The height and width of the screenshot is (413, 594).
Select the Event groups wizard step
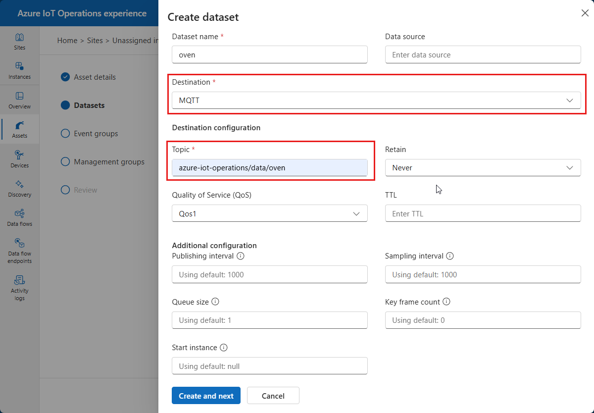[x=96, y=134]
